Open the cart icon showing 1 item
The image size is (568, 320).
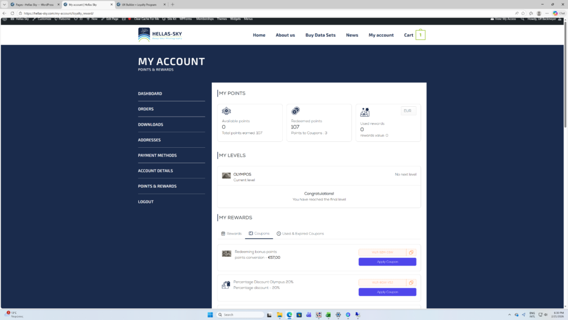420,35
